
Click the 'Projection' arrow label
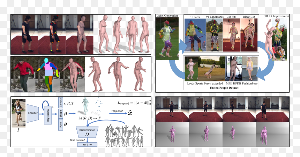pos(117,111)
